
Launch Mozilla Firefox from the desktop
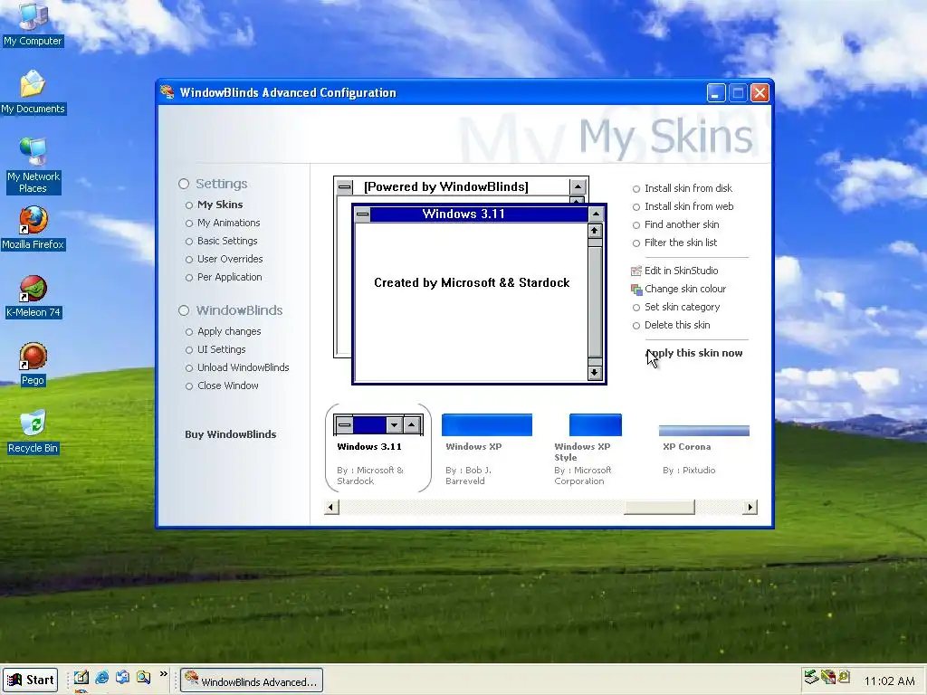click(33, 228)
